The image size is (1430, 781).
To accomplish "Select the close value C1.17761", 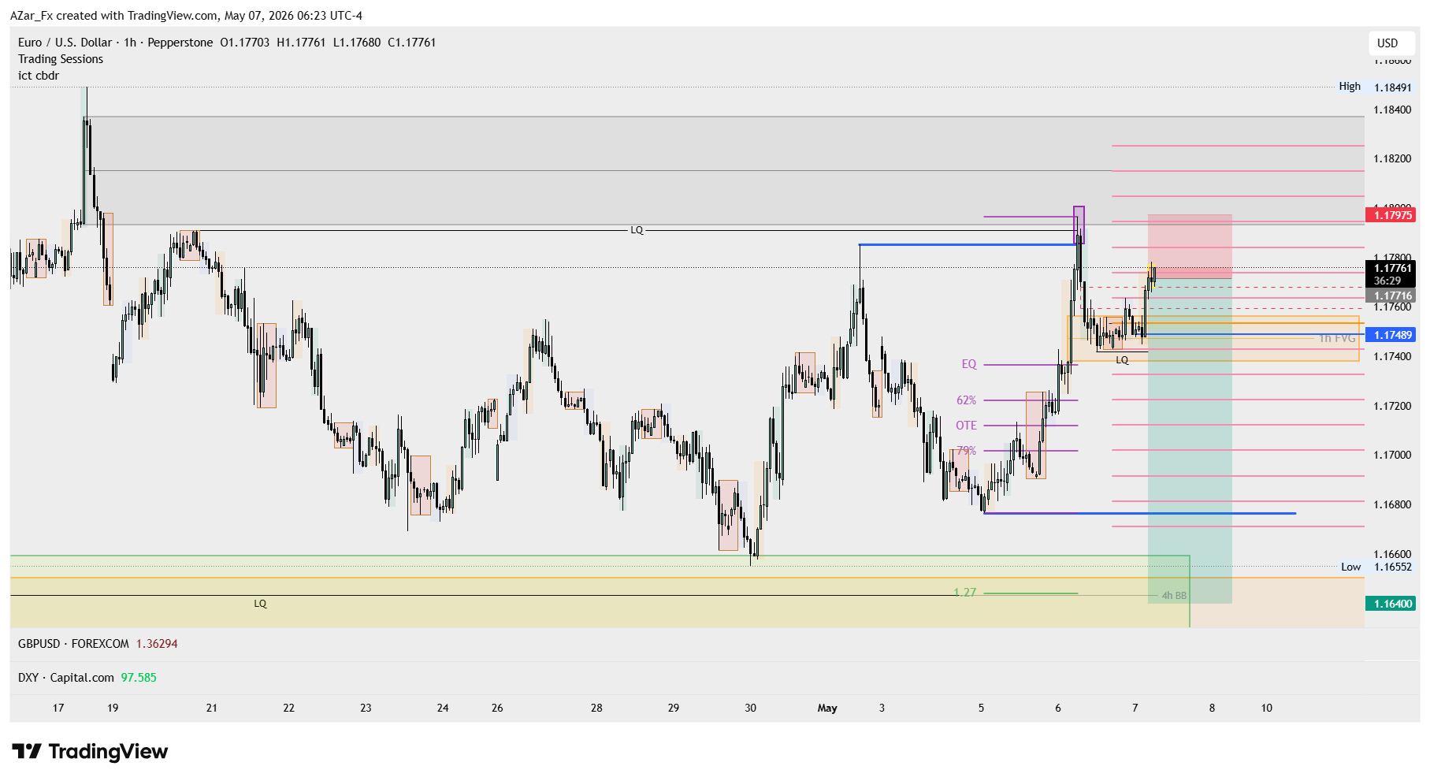I will tap(412, 43).
